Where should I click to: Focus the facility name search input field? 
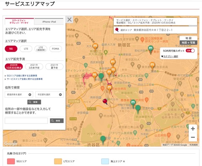26,120
